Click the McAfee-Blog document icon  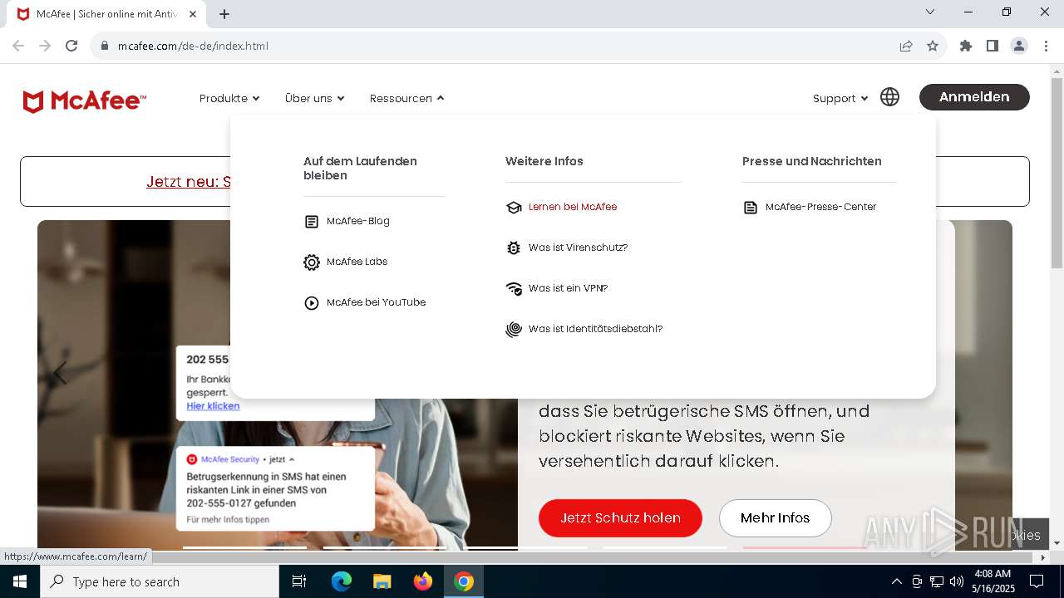coord(312,222)
